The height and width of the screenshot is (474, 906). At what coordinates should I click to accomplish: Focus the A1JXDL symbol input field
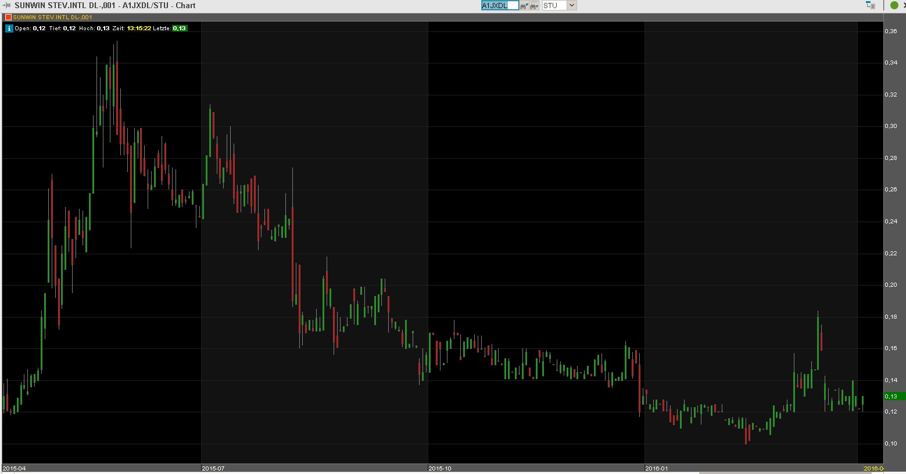pos(500,5)
